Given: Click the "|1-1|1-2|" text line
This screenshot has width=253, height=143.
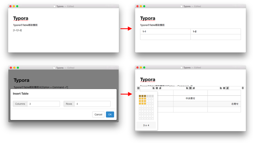Looking at the screenshot, I should click(x=17, y=30).
